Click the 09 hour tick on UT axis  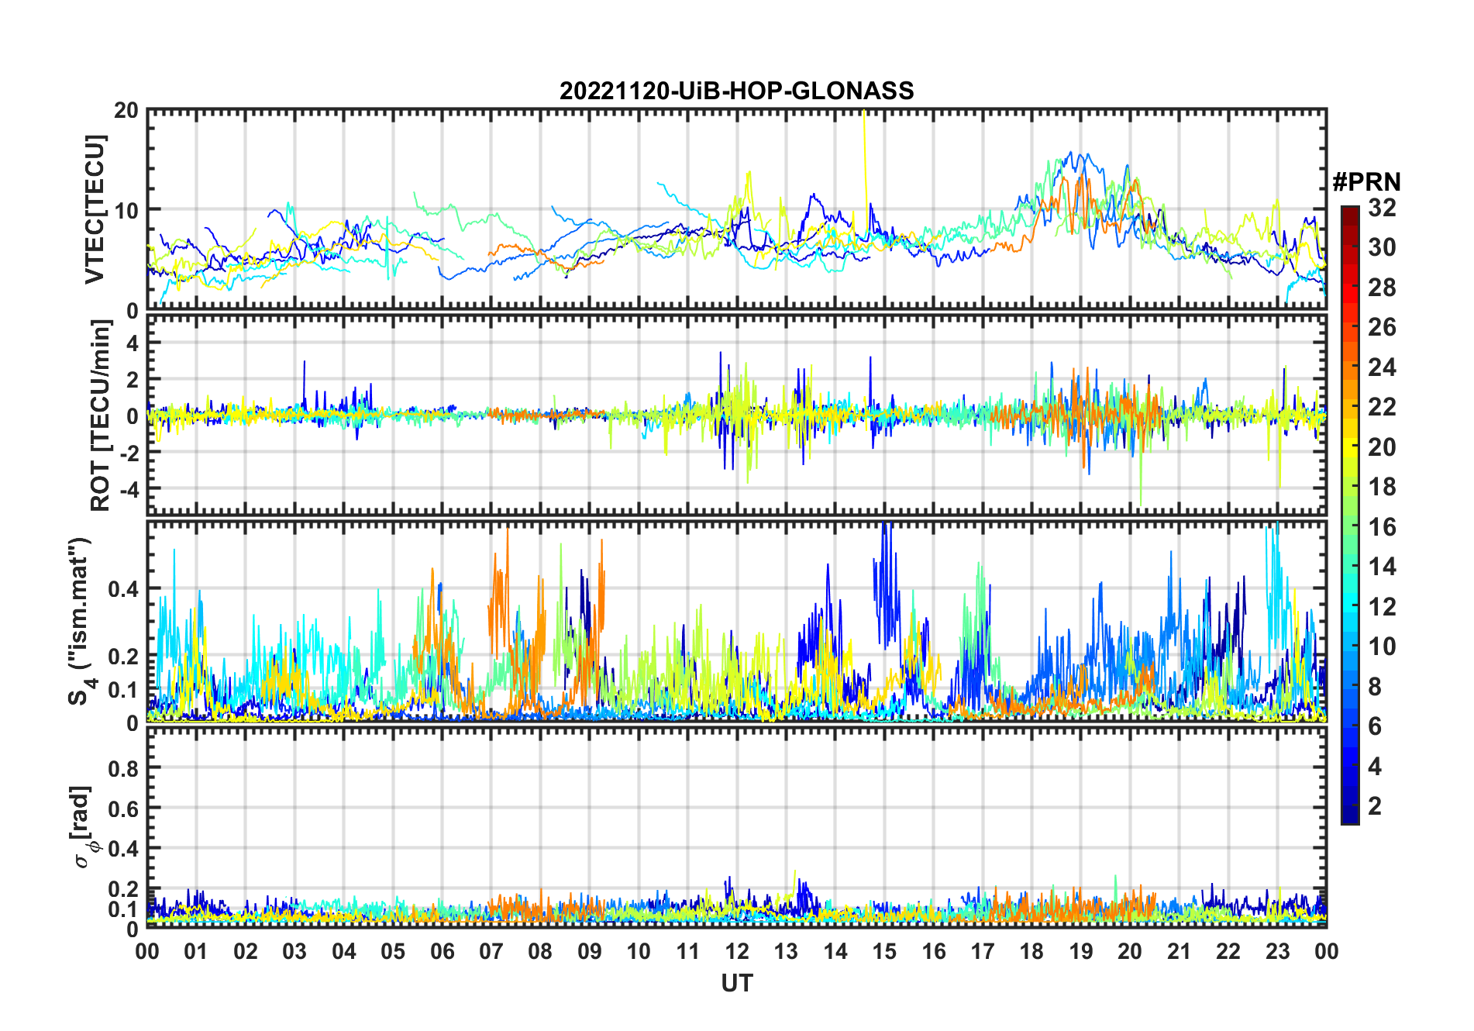[x=590, y=951]
